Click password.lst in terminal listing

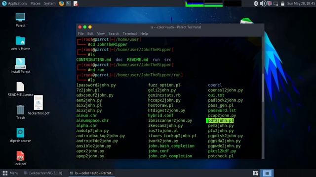[x=222, y=110]
